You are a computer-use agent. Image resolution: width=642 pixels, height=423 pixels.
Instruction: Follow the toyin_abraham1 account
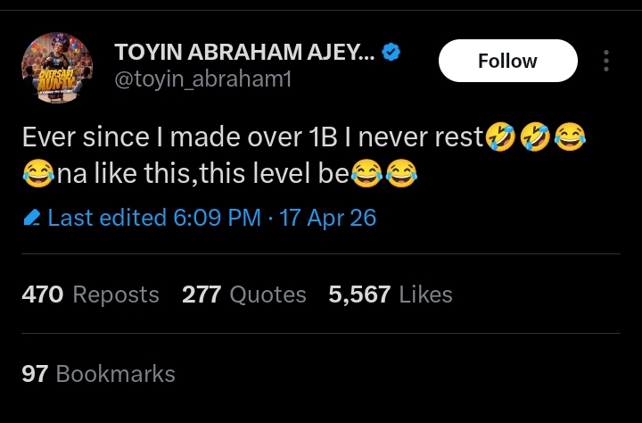click(x=507, y=61)
